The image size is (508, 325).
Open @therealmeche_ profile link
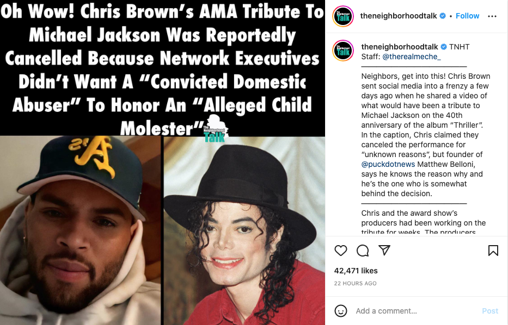pyautogui.click(x=412, y=57)
